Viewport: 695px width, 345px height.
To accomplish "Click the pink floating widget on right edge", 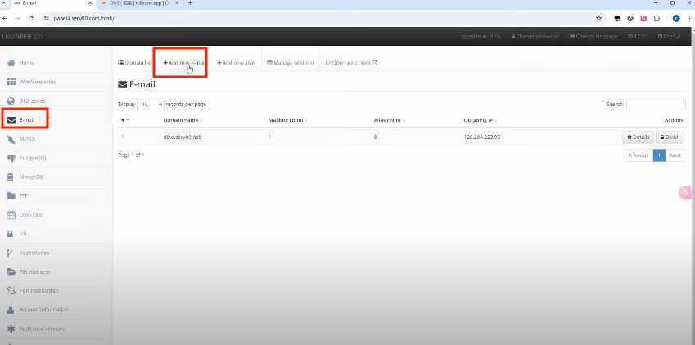I will click(686, 192).
